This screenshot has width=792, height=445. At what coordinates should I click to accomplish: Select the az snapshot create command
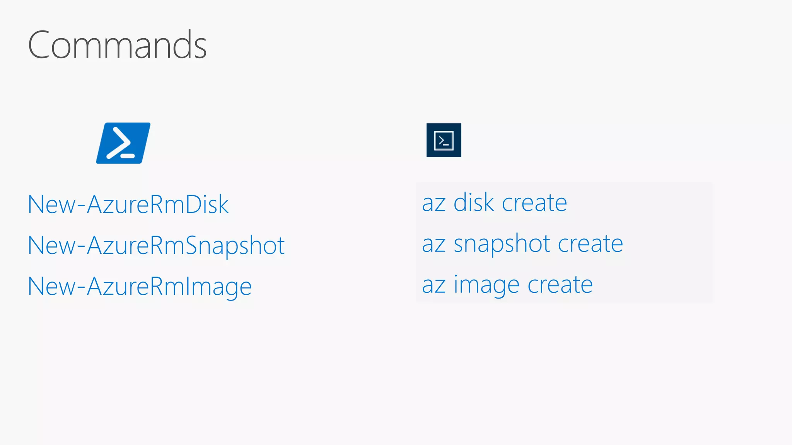pos(522,244)
